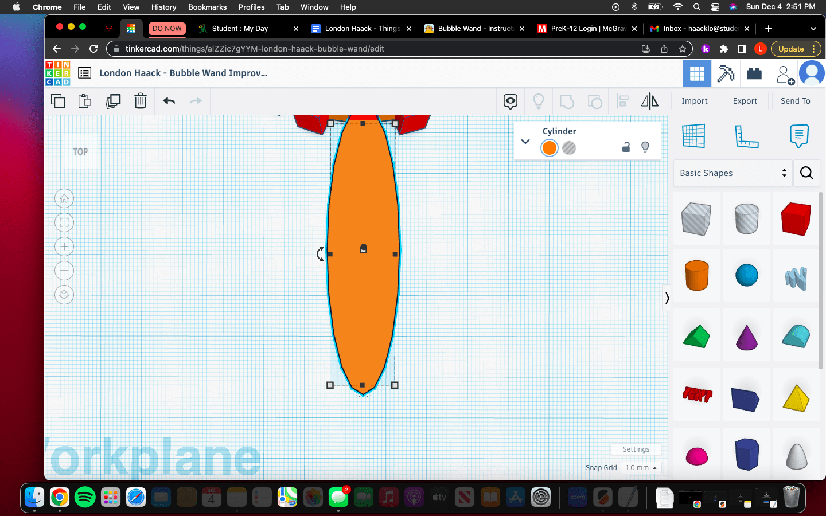Ungroup shapes with the Ungroup icon
Screen dimensions: 826x516
595,101
